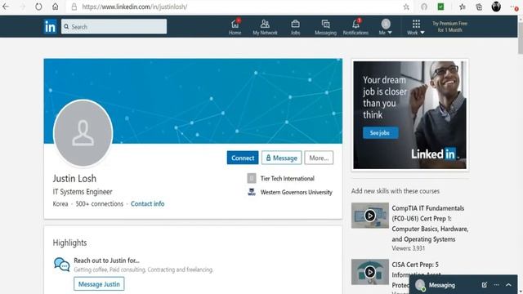523x294 pixels.
Task: Click the locked Message button
Action: tap(281, 158)
